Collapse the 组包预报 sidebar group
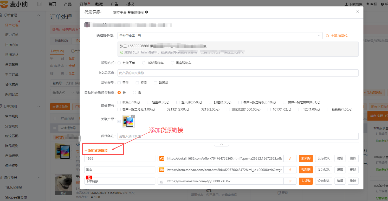The image size is (388, 201). (38, 178)
